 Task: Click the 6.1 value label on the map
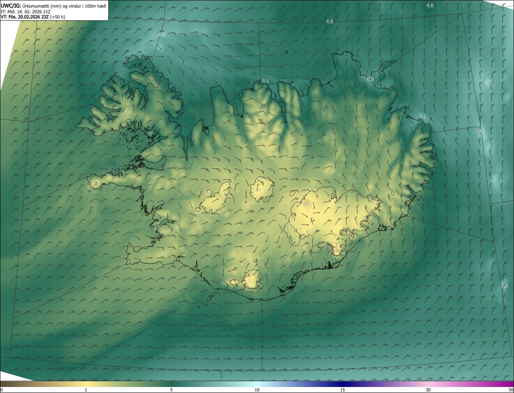tap(265, 81)
